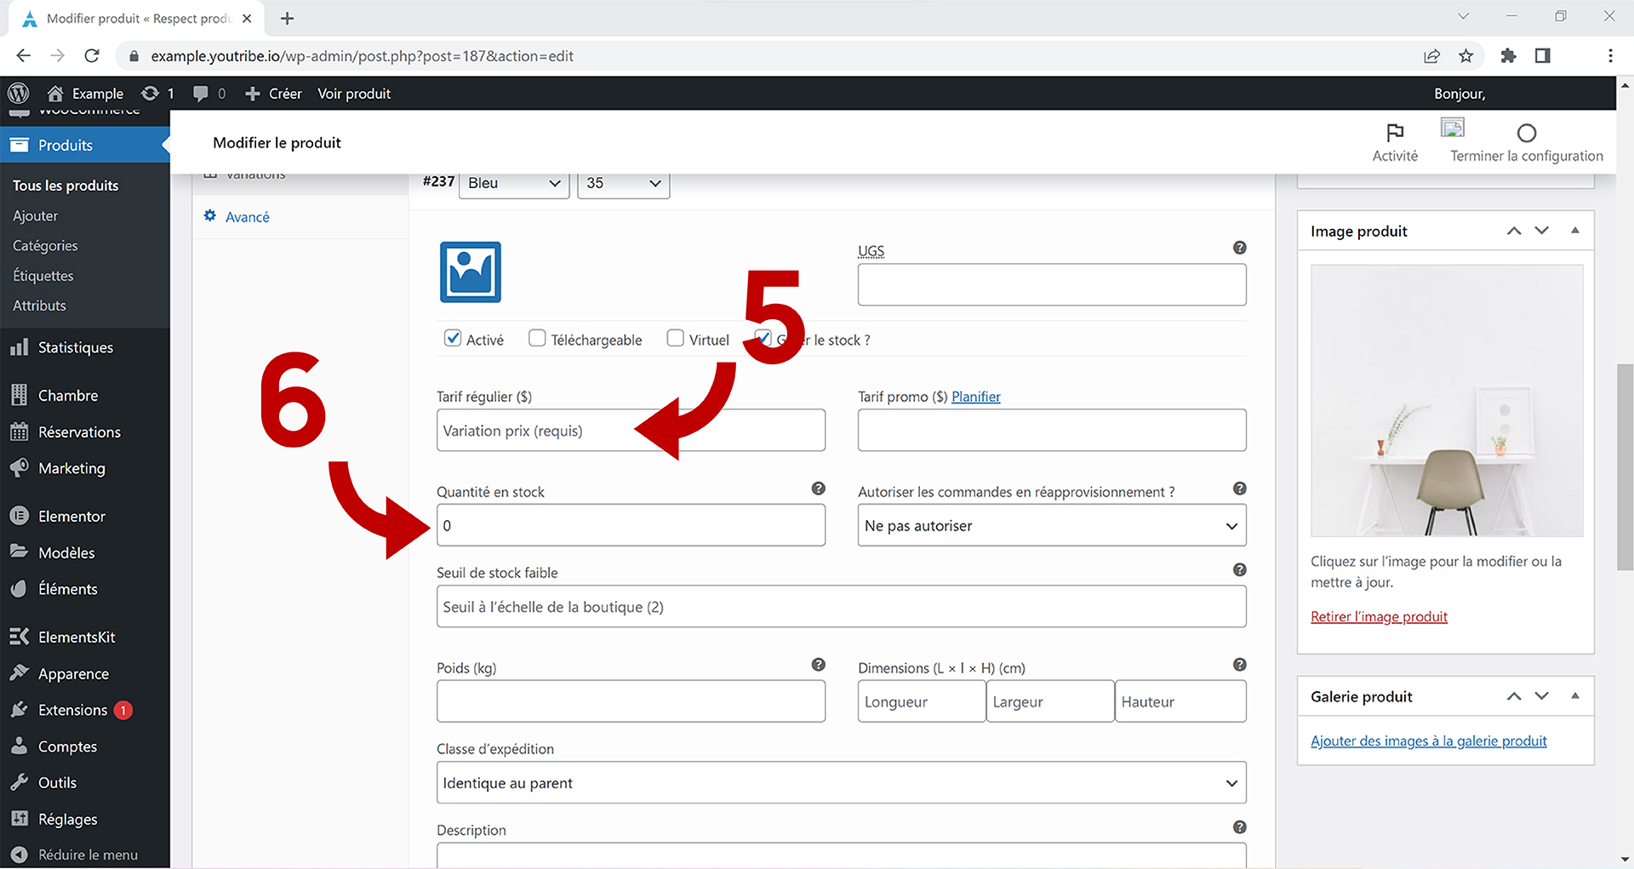
Task: Tick the Virtuel checkbox
Action: coord(676,339)
